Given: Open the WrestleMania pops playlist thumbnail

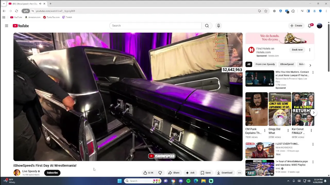Looking at the screenshot, I should 260,168.
